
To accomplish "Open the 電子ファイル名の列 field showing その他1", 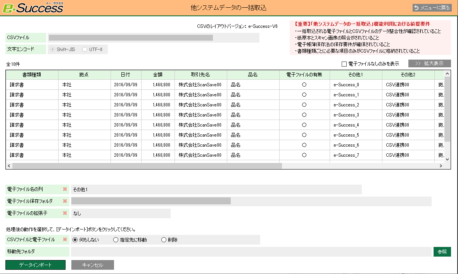I will [x=216, y=190].
